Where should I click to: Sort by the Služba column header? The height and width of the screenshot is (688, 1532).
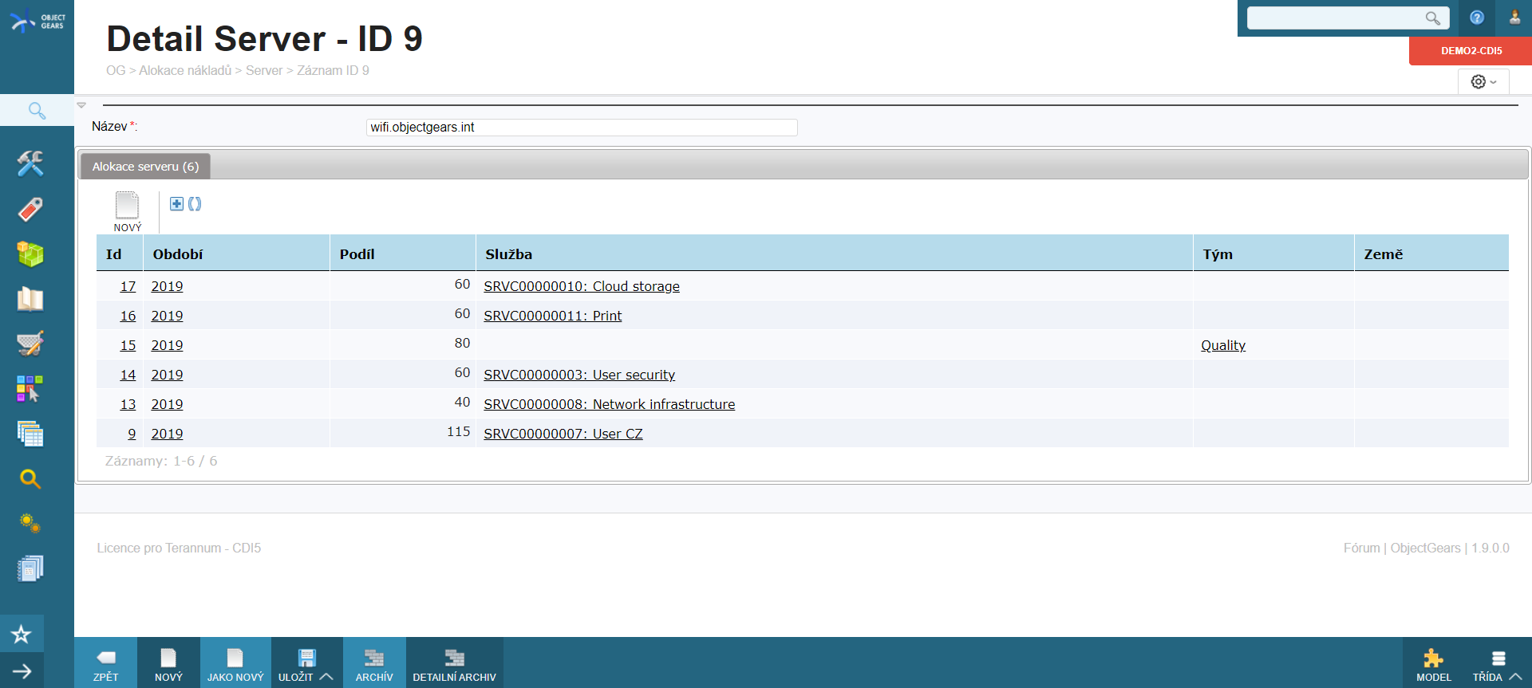click(x=508, y=254)
